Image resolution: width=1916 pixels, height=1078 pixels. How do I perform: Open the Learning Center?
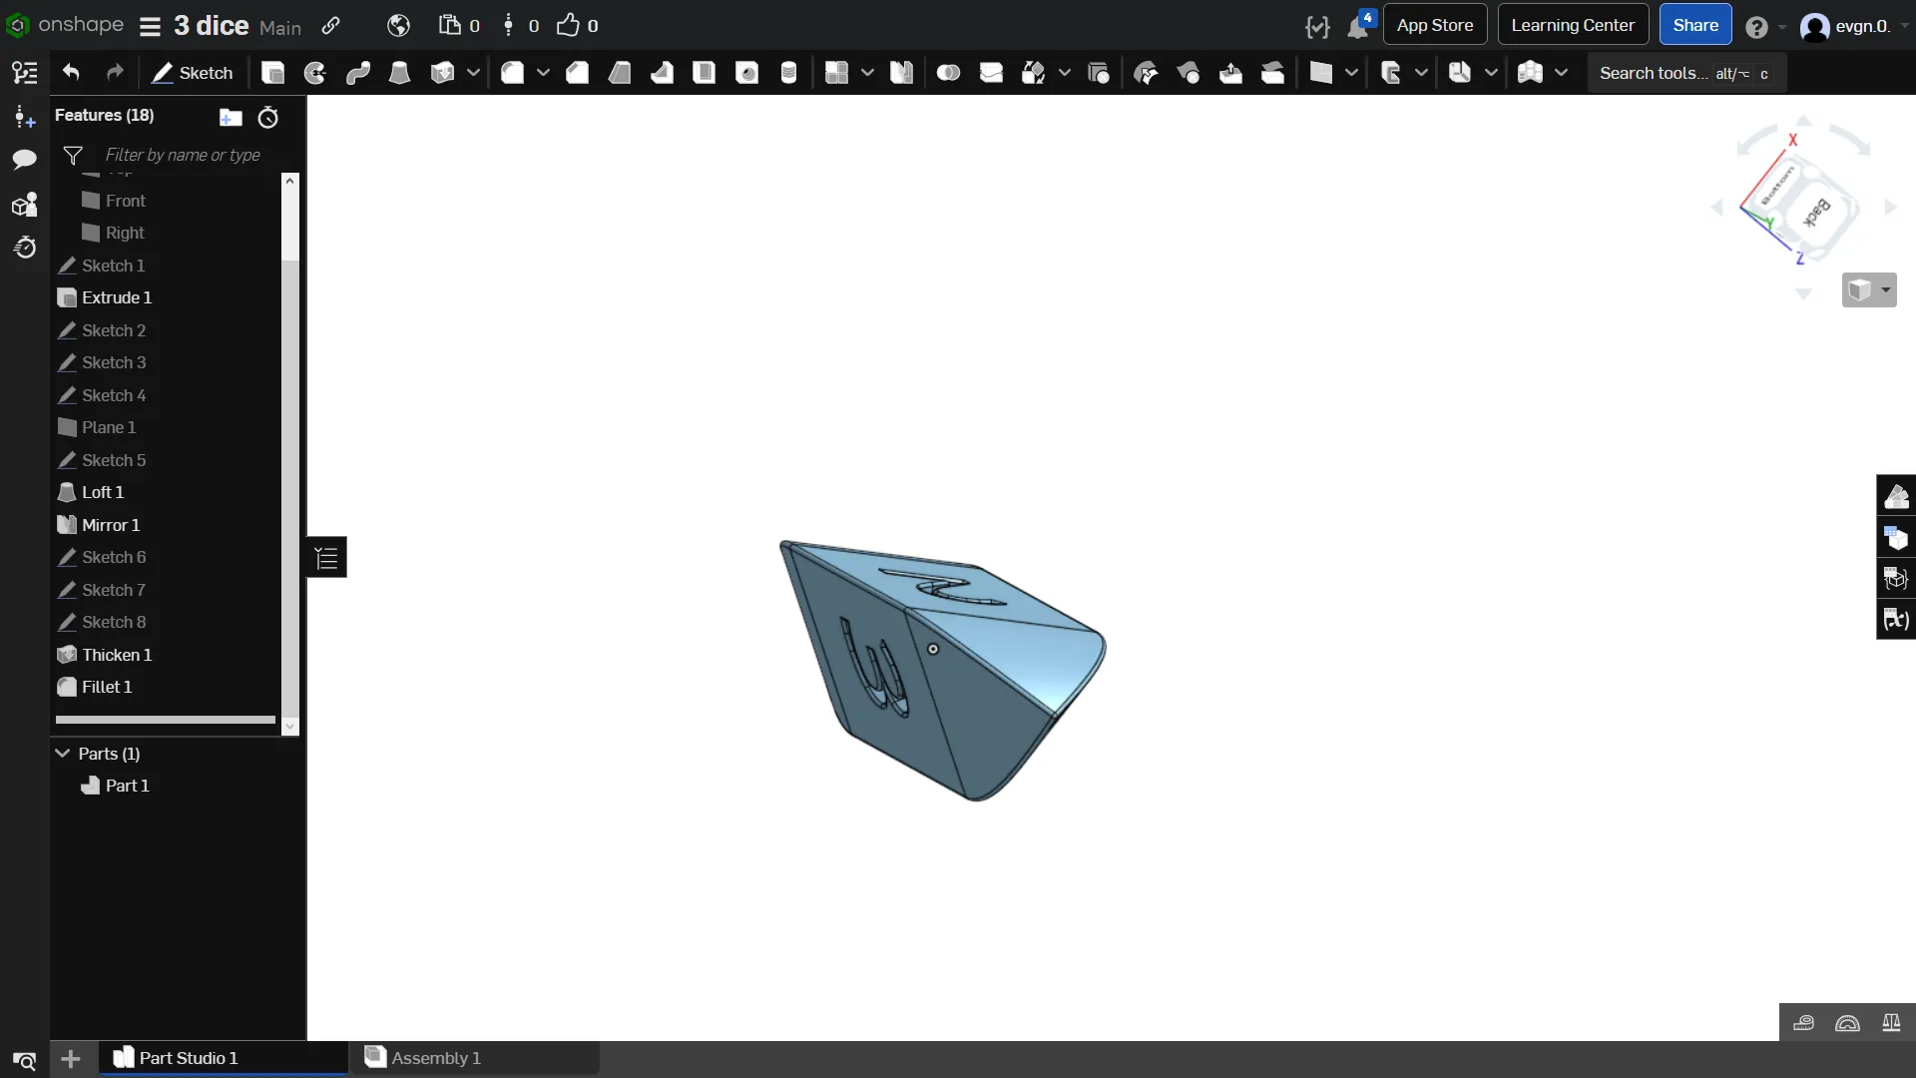click(x=1572, y=25)
